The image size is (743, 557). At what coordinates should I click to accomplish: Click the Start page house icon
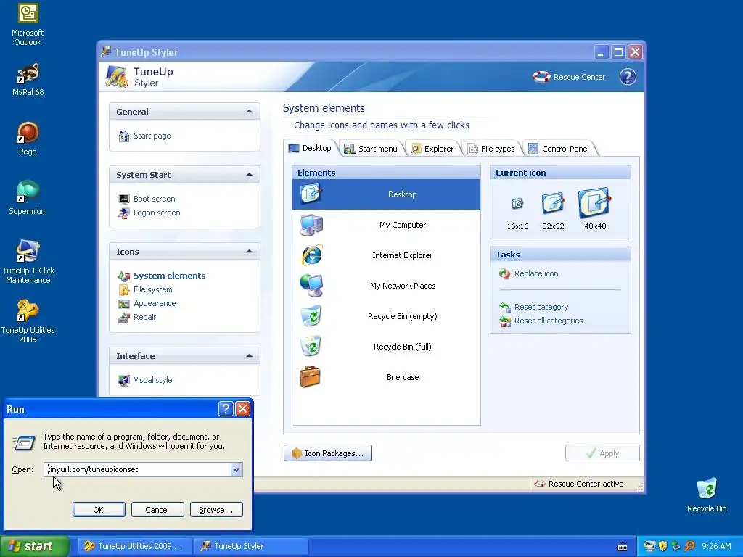pyautogui.click(x=123, y=136)
